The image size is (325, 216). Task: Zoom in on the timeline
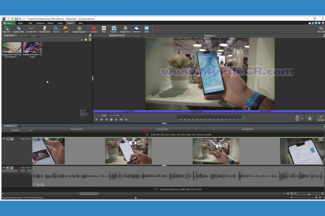tap(322, 193)
